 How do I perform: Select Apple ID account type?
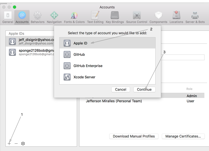107,43
